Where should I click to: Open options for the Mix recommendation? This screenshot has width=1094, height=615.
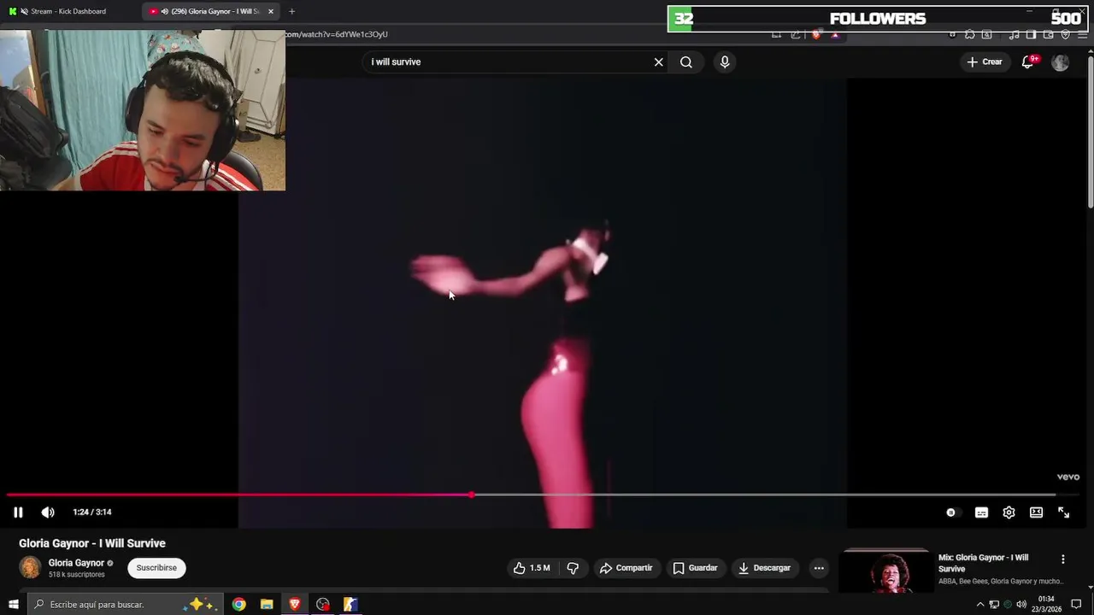[1063, 559]
